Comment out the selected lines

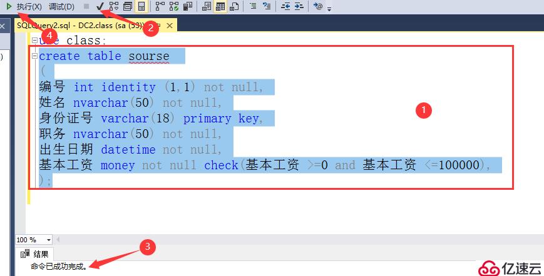coord(254,6)
